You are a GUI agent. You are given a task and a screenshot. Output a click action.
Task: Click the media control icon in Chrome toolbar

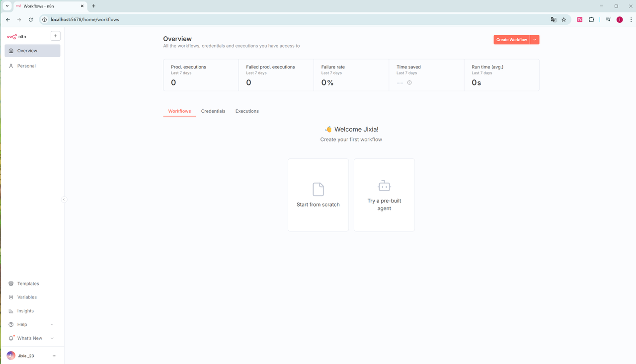608,19
